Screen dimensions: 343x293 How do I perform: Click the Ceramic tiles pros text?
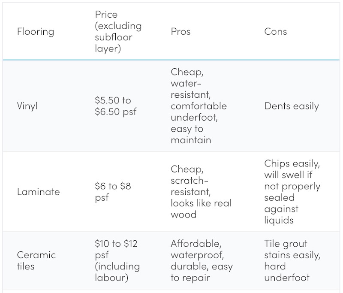point(202,261)
